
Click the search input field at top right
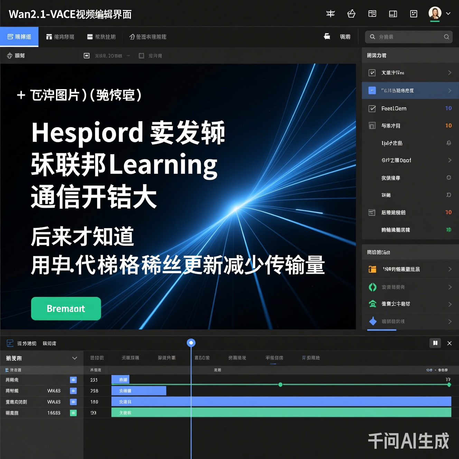pos(408,37)
